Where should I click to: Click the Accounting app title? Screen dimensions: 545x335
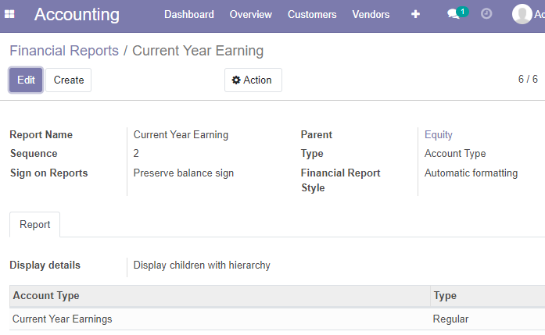[x=77, y=15]
